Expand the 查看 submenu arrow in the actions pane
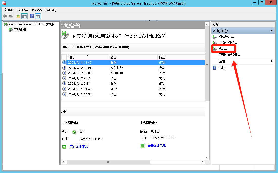The width and height of the screenshot is (278, 173). point(272,61)
